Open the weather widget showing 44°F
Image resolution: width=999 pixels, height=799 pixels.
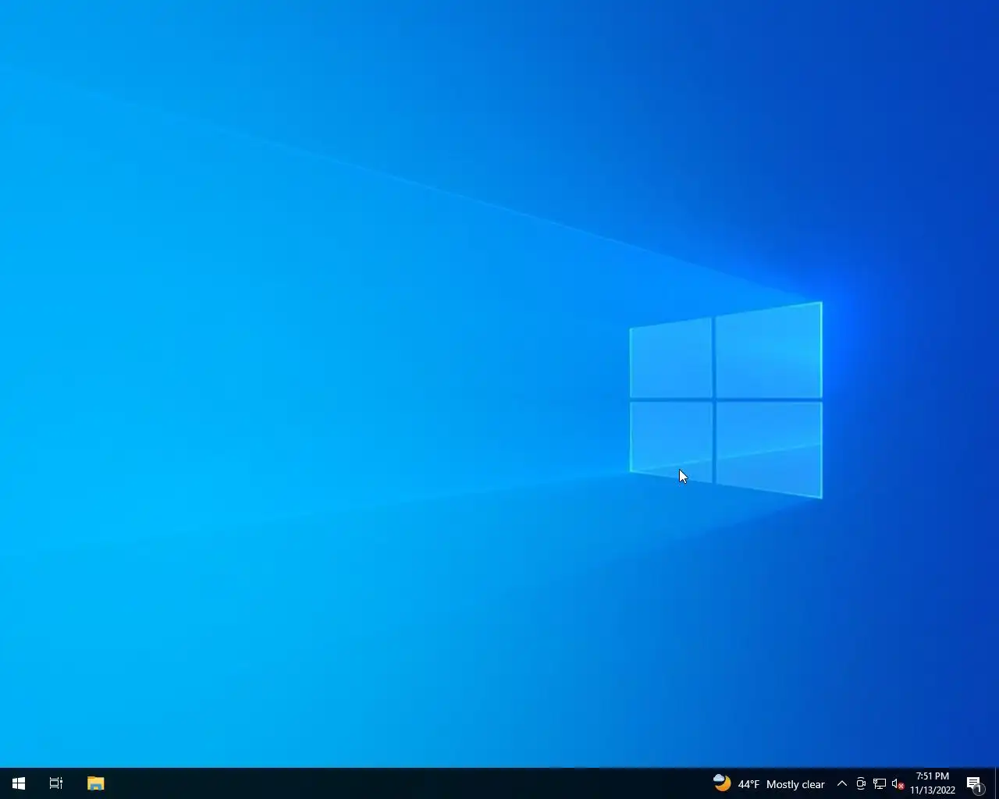point(769,783)
